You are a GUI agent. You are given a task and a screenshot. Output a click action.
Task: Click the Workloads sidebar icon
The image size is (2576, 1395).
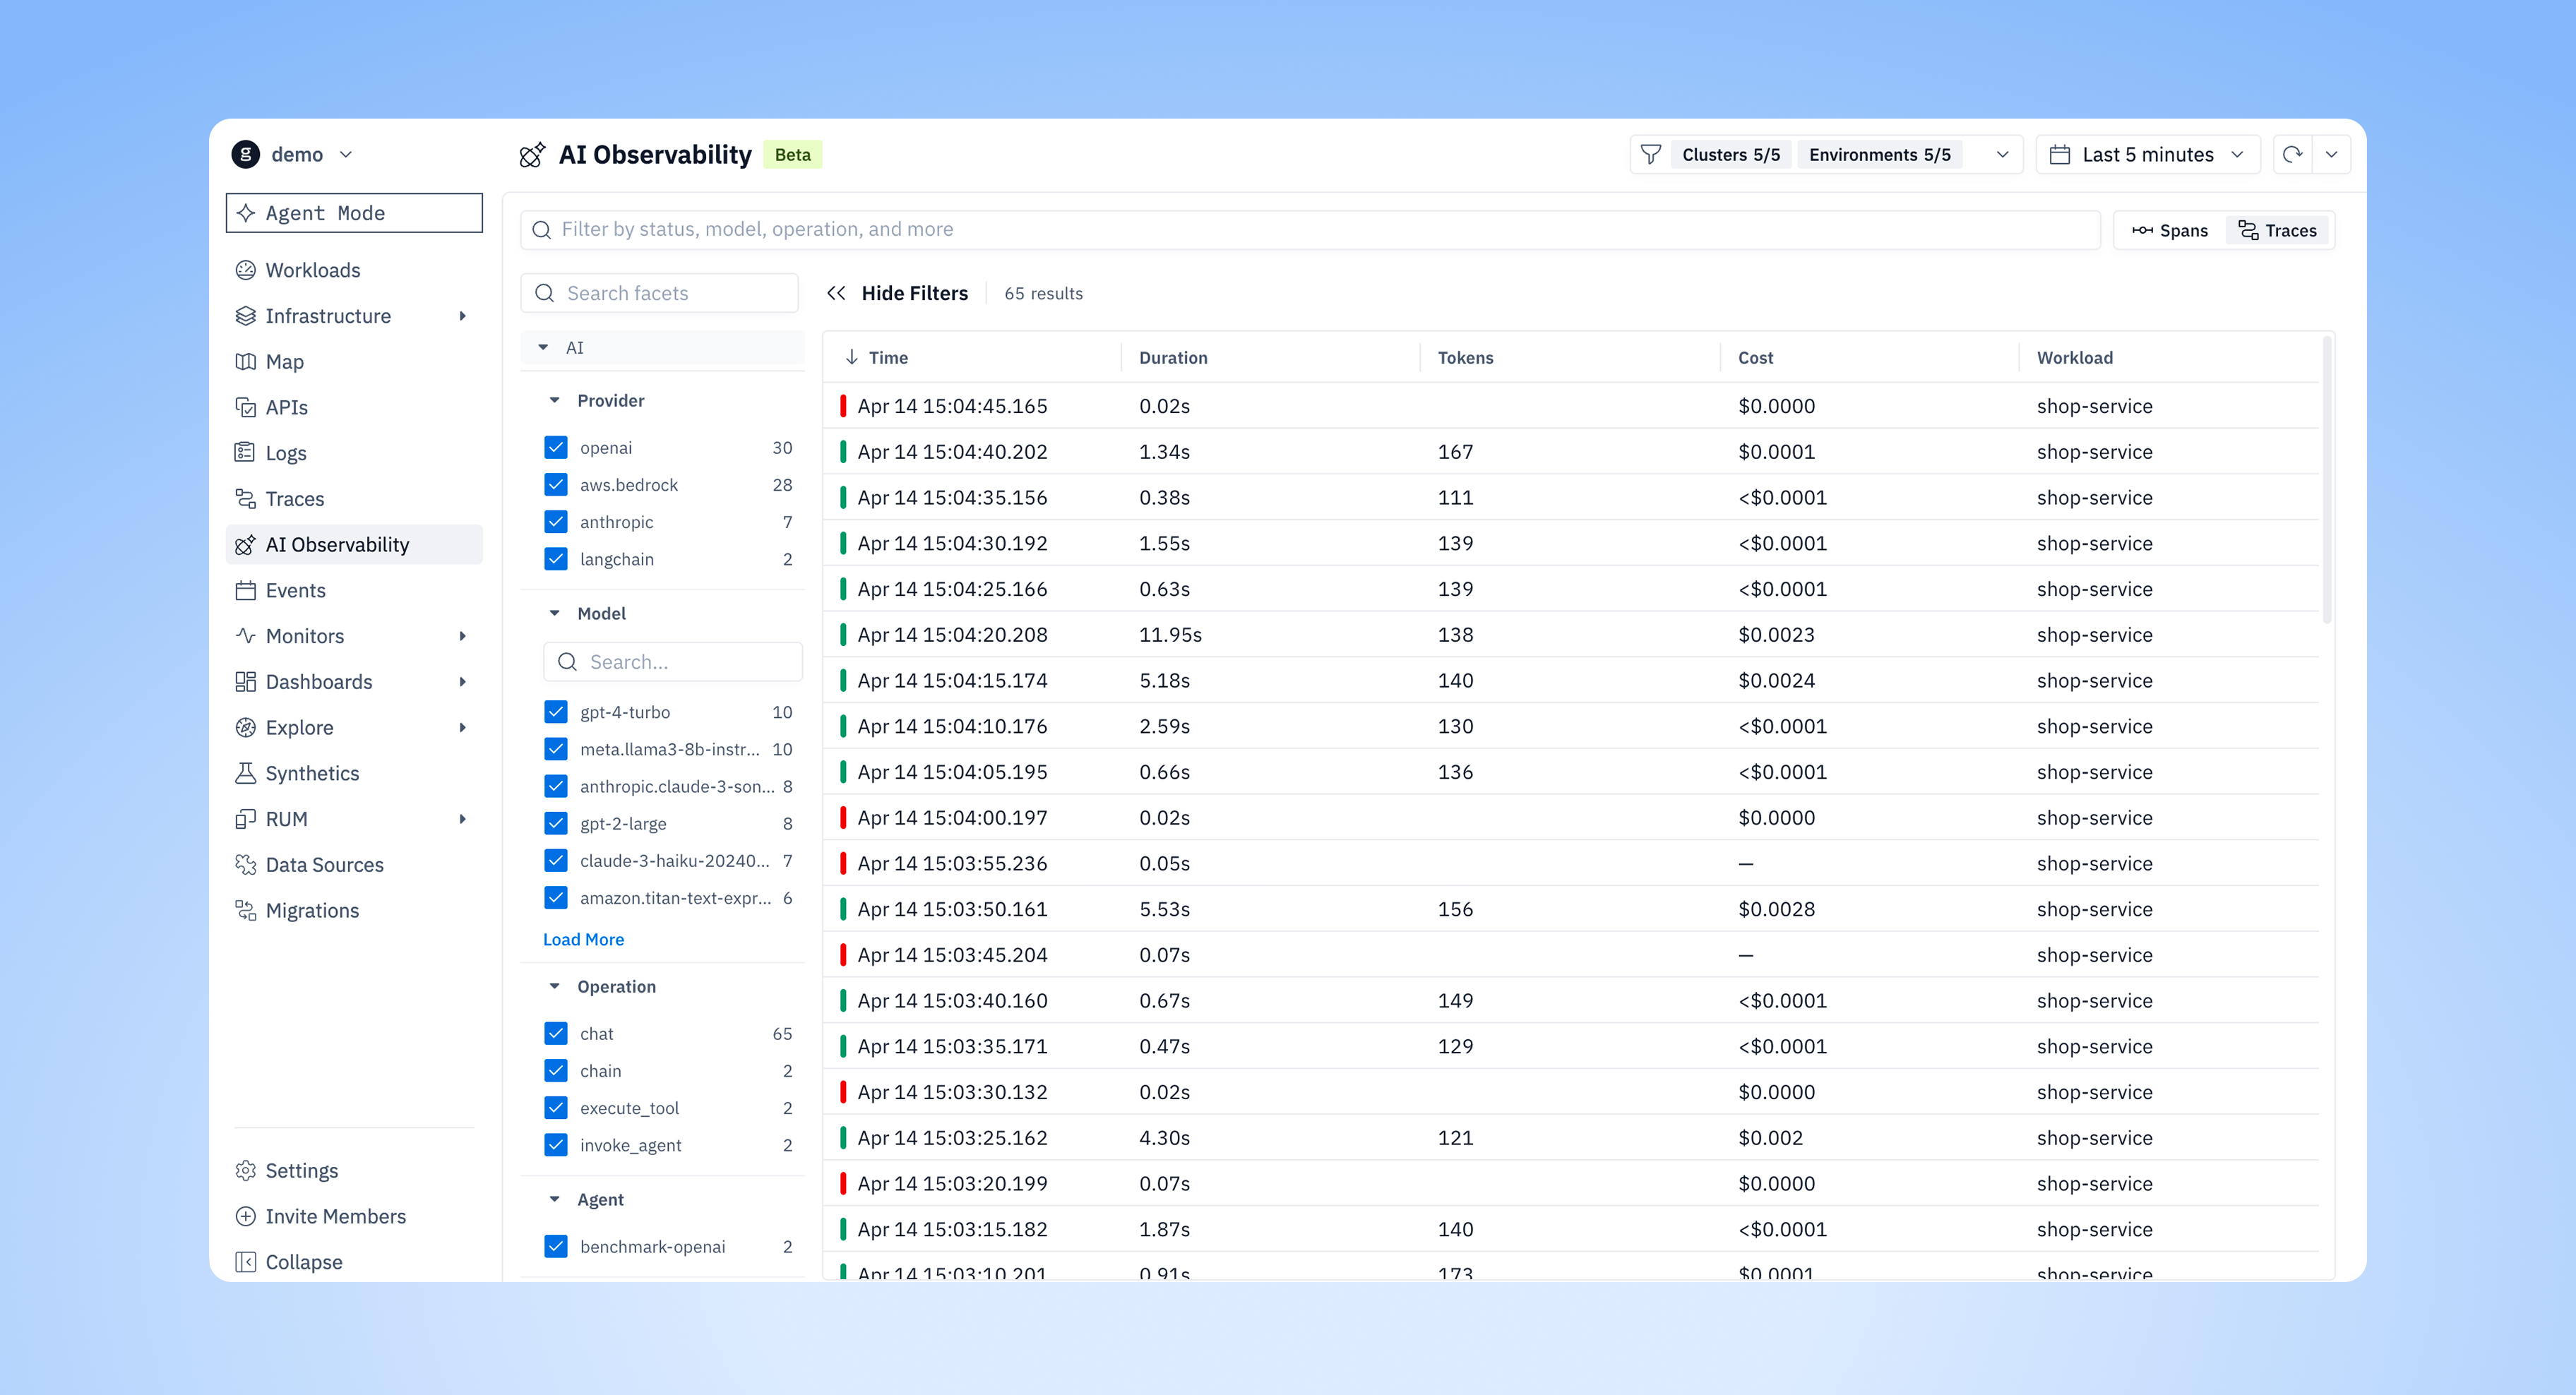[x=245, y=270]
